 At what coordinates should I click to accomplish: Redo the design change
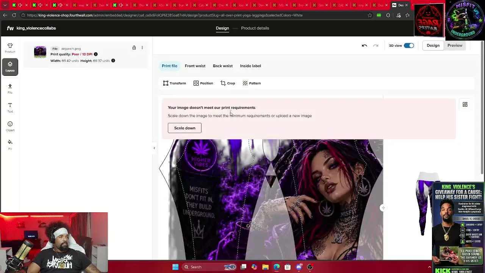click(x=375, y=45)
